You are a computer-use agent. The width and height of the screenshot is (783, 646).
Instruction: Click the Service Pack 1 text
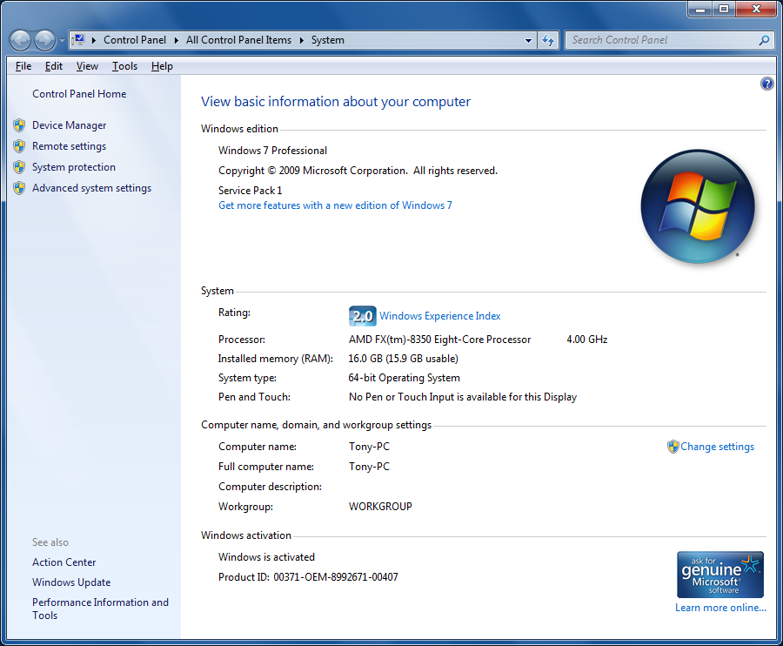click(x=251, y=191)
